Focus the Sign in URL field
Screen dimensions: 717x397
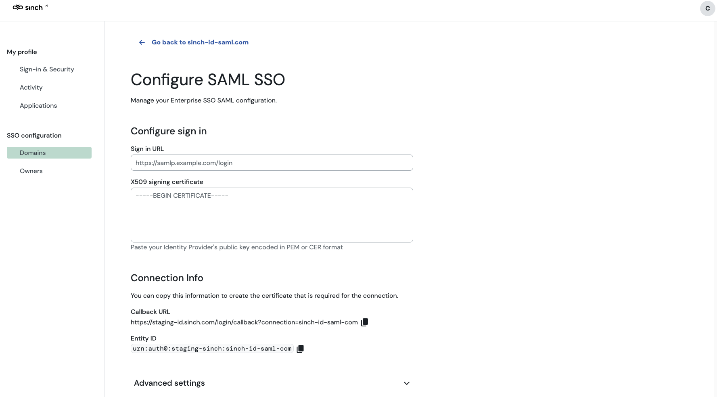coord(272,163)
